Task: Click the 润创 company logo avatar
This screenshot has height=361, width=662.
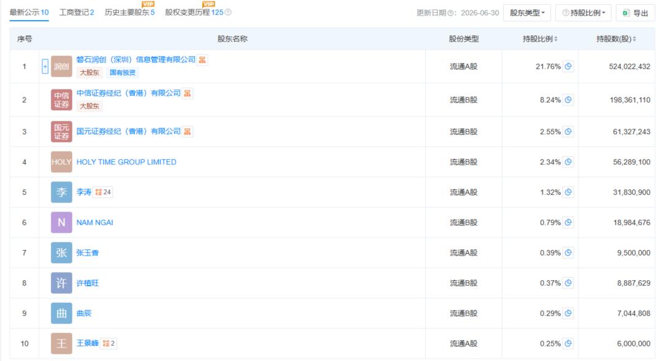Action: (x=61, y=66)
